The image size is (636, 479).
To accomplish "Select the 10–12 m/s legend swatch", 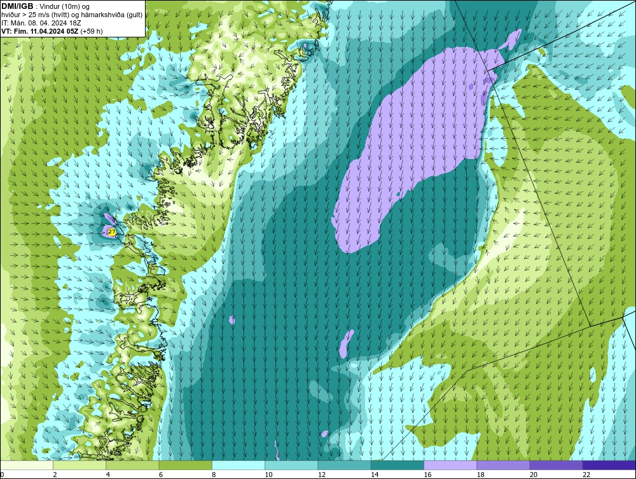I will tap(291, 465).
